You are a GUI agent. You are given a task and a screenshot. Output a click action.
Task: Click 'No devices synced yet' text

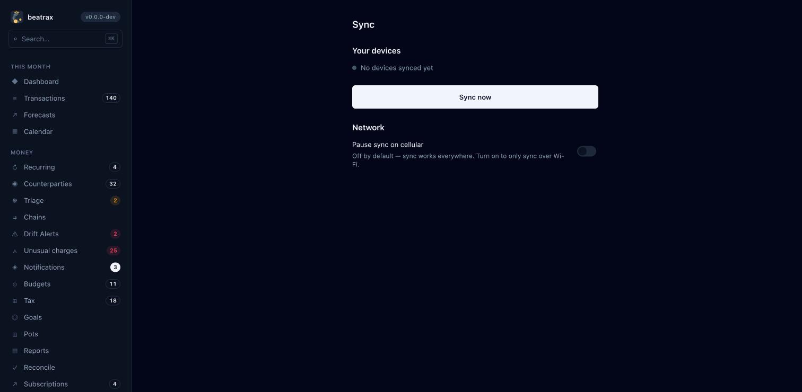point(397,68)
